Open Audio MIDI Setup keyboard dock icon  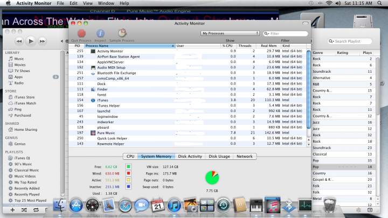[x=256, y=206]
